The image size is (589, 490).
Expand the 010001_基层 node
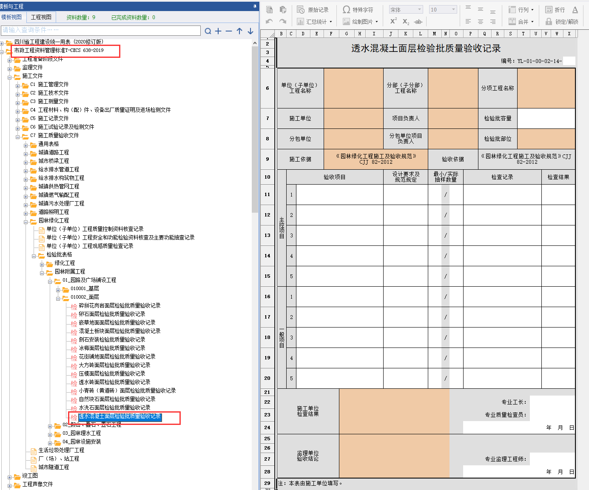[x=58, y=290]
